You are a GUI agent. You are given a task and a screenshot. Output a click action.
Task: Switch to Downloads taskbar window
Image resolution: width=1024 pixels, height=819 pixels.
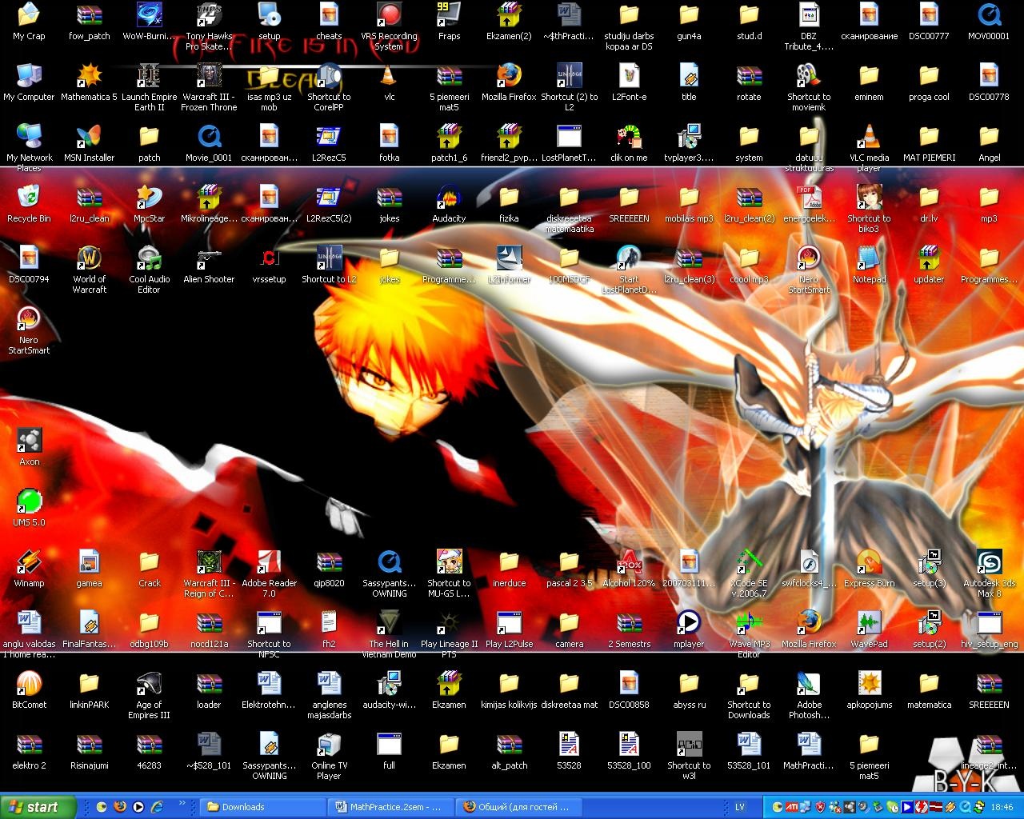click(x=263, y=807)
